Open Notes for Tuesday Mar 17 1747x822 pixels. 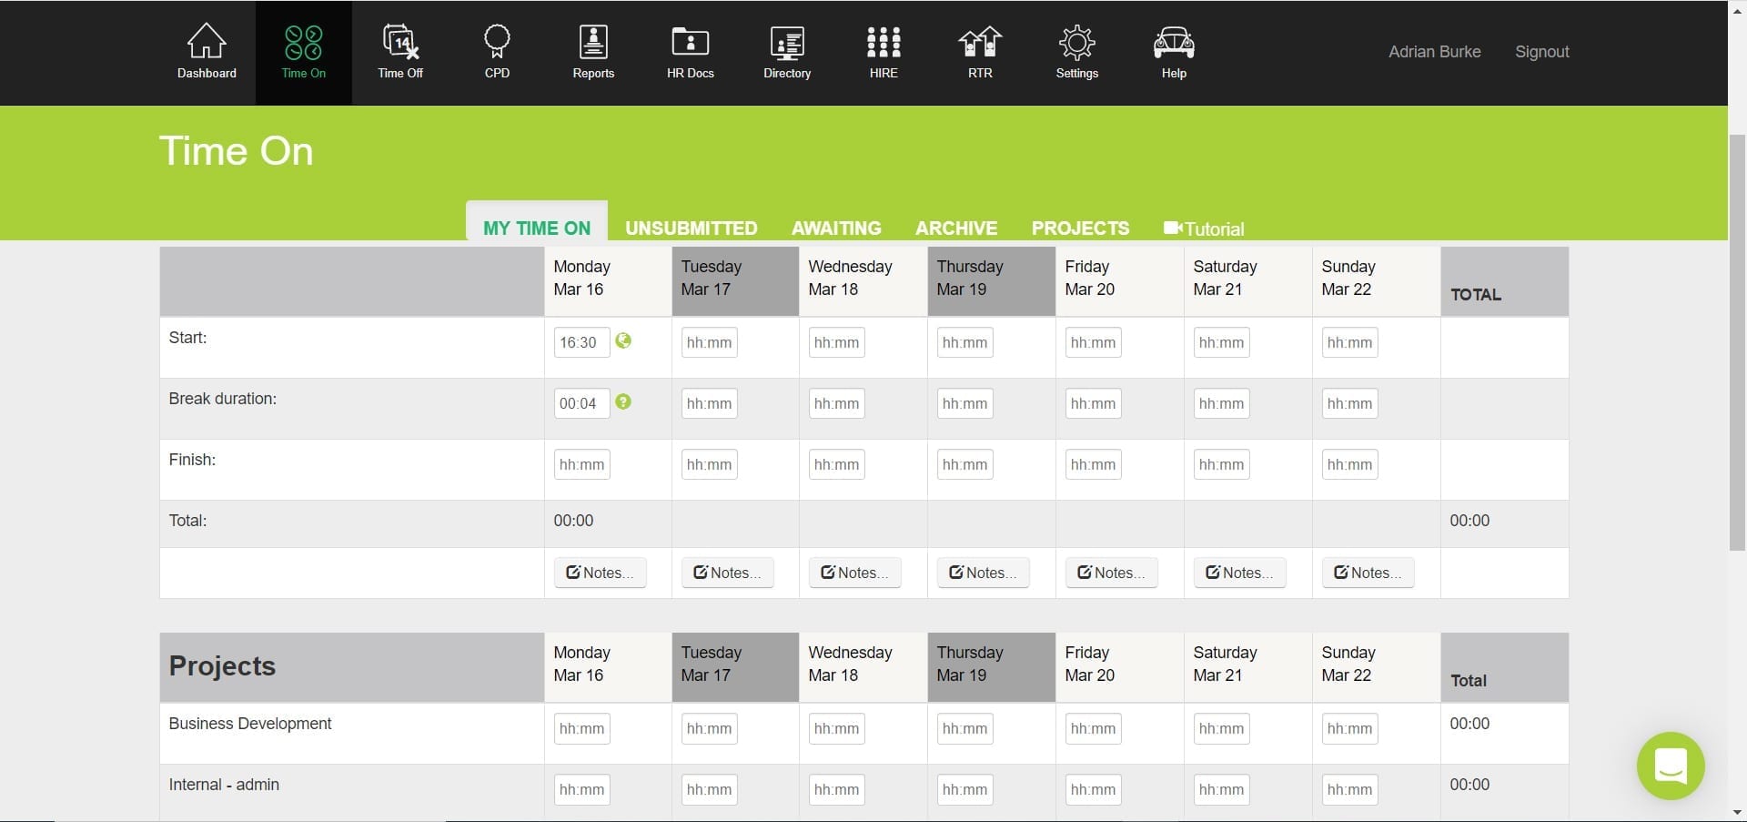[728, 573]
